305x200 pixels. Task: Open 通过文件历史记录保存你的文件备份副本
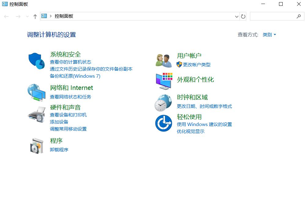[x=91, y=69]
